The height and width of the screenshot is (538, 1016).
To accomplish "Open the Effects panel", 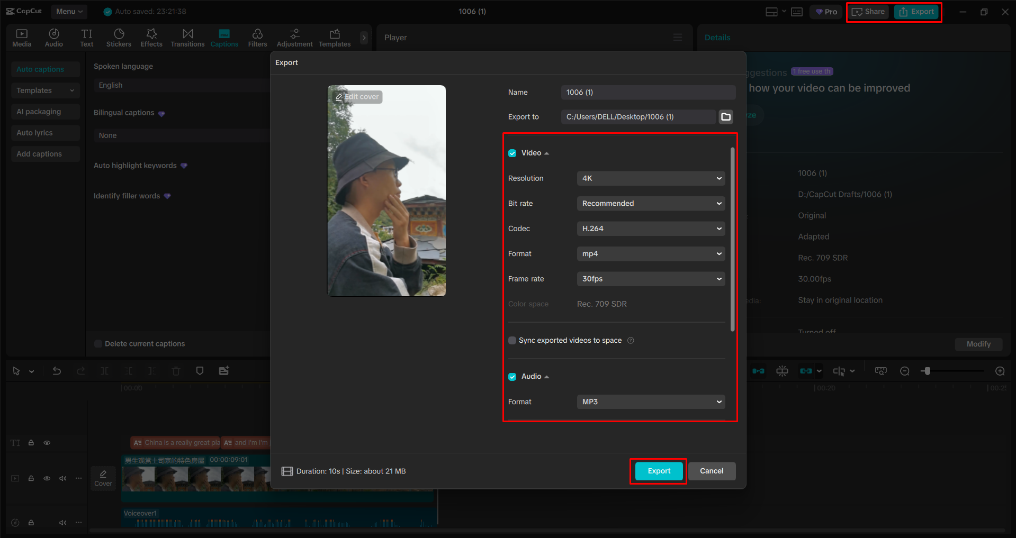I will click(x=151, y=37).
